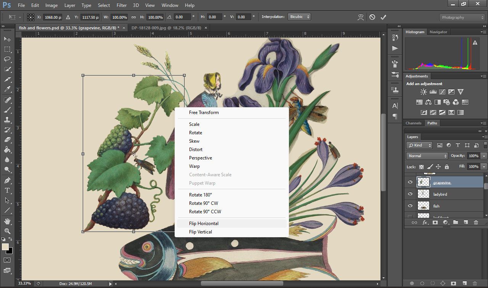Open the Normal blend mode dropdown
Screen dimensions: 488x288
(x=427, y=156)
